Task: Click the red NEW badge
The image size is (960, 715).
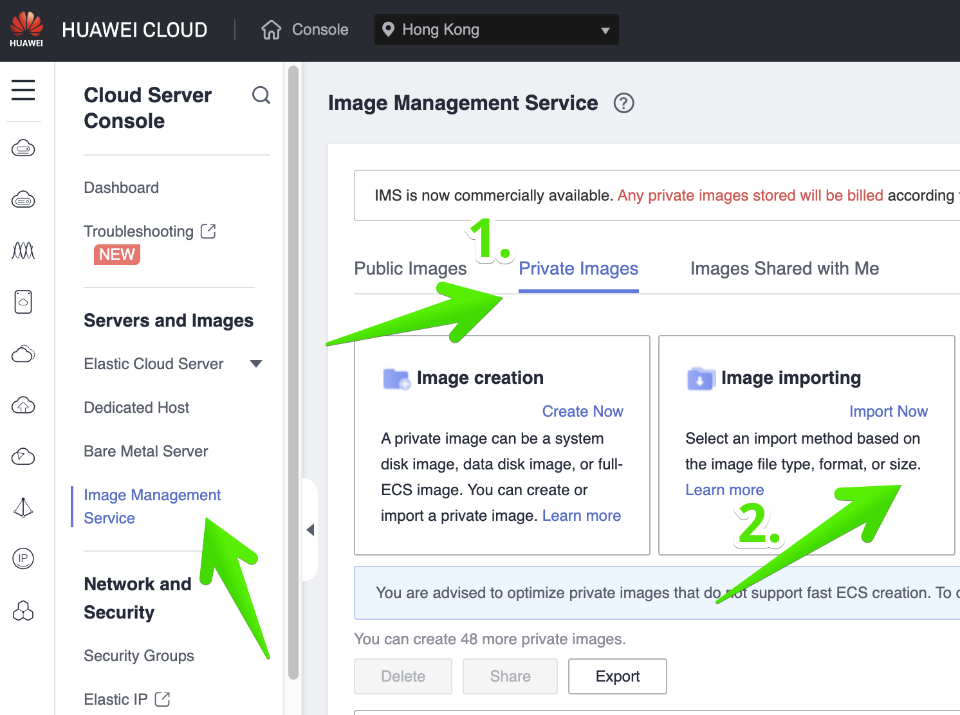Action: click(x=117, y=255)
